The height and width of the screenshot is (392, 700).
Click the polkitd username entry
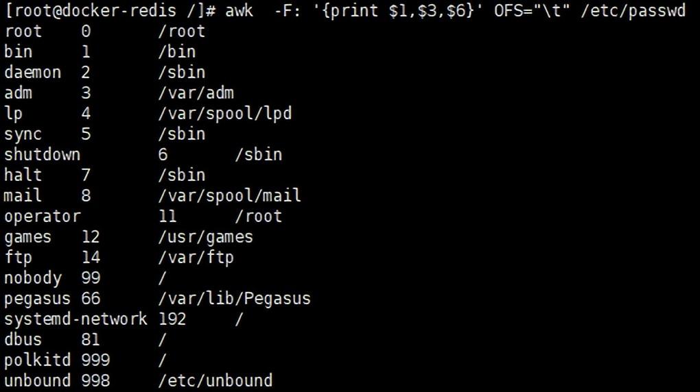[x=38, y=360]
